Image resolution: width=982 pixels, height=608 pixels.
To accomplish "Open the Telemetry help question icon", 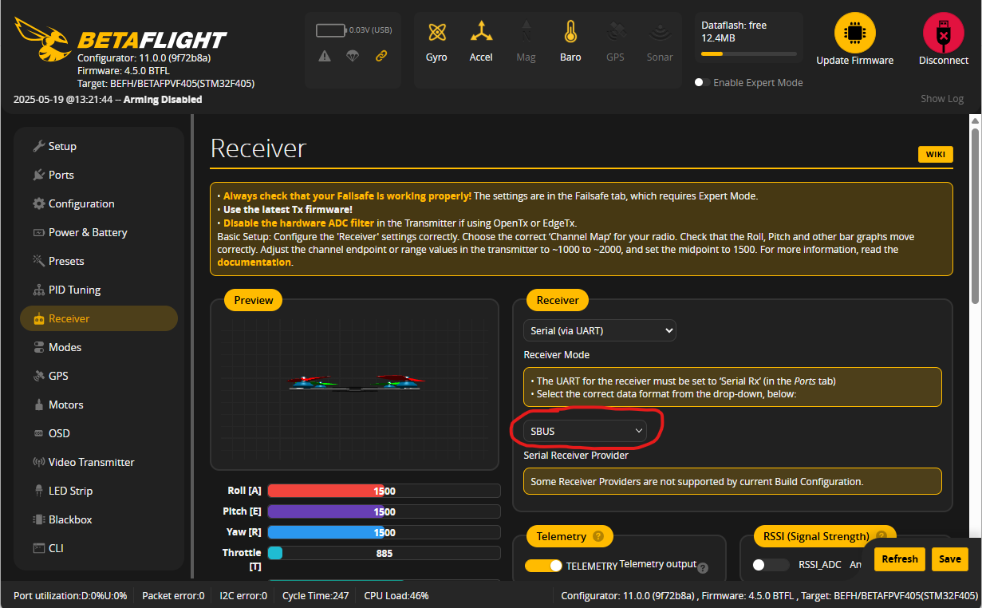I will (597, 537).
